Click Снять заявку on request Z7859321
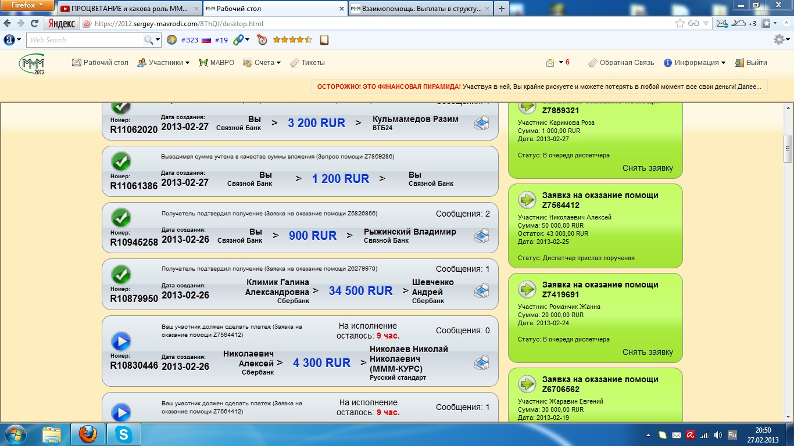 pos(648,168)
